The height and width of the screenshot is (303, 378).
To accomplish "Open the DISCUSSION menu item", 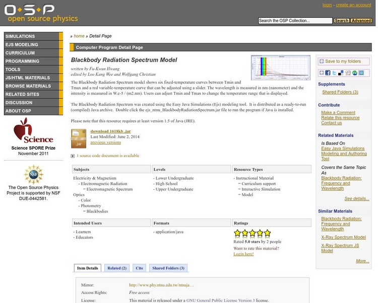I will coord(33,103).
